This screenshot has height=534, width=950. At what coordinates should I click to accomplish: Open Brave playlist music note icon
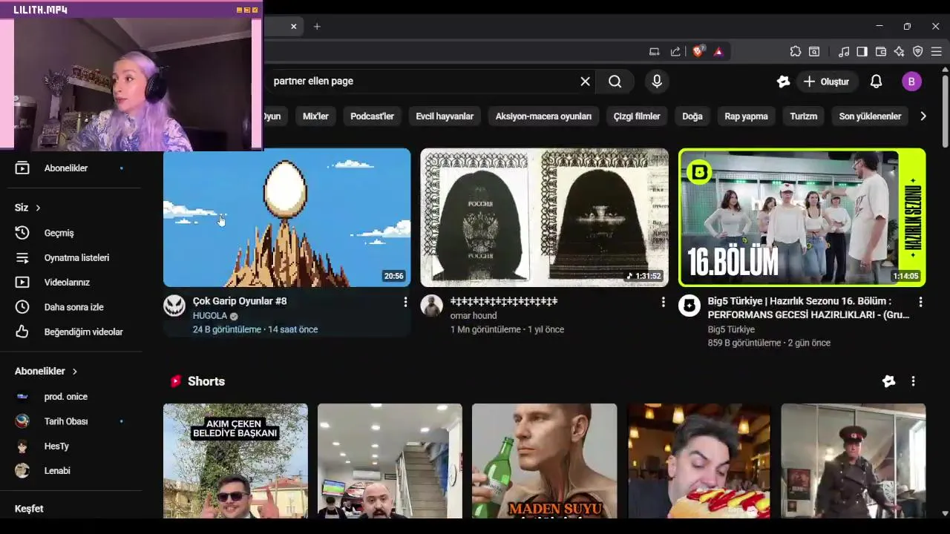click(844, 51)
